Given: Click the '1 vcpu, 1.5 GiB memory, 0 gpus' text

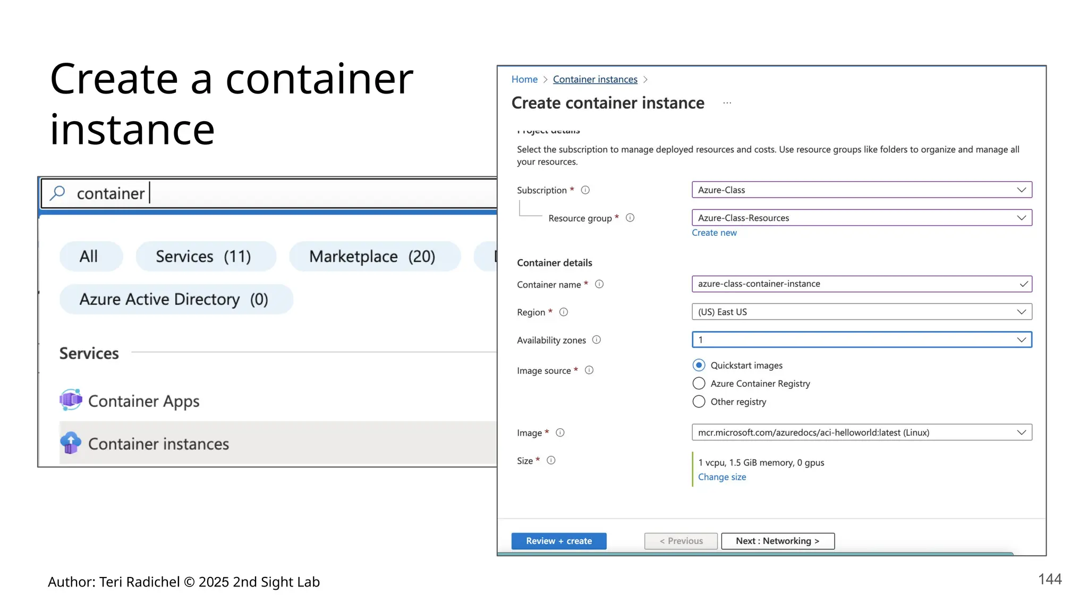Looking at the screenshot, I should click(761, 463).
